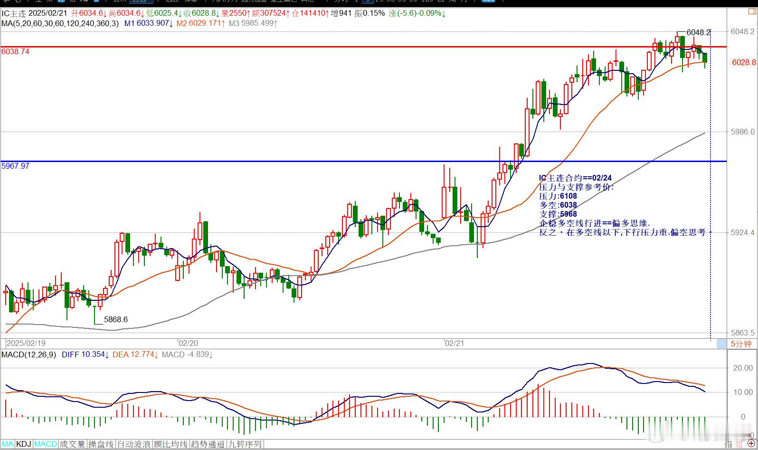The width and height of the screenshot is (758, 450).
Task: Click the 02/20 date label
Action: click(x=188, y=343)
